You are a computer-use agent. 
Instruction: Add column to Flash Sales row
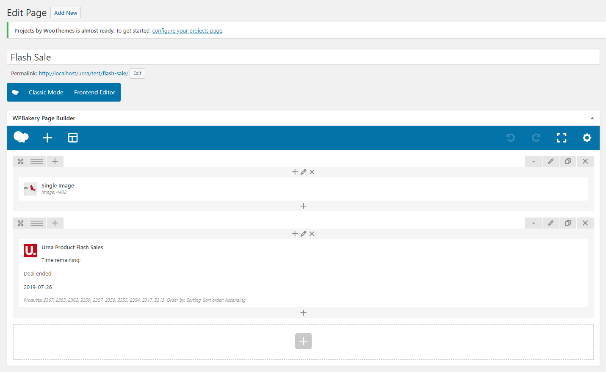(55, 223)
